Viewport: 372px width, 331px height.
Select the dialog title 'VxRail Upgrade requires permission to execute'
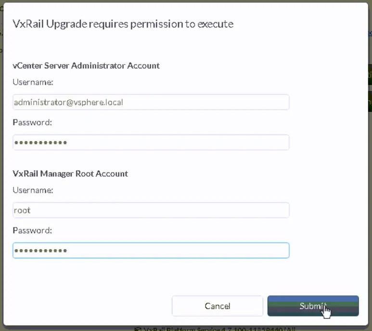[x=123, y=24]
